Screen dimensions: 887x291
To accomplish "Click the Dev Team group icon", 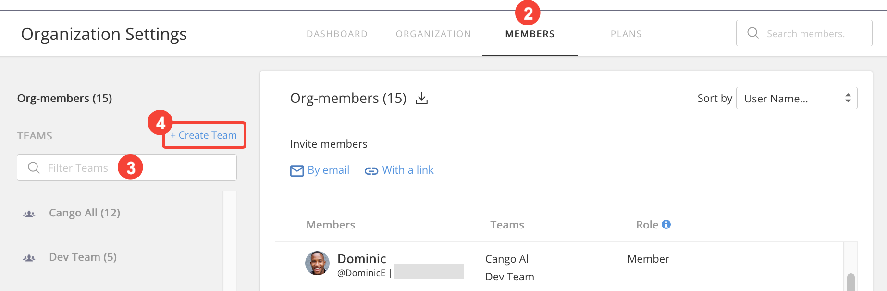I will click(29, 258).
